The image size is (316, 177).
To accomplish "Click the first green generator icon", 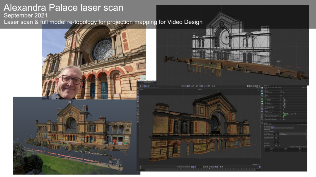I will tap(262, 99).
